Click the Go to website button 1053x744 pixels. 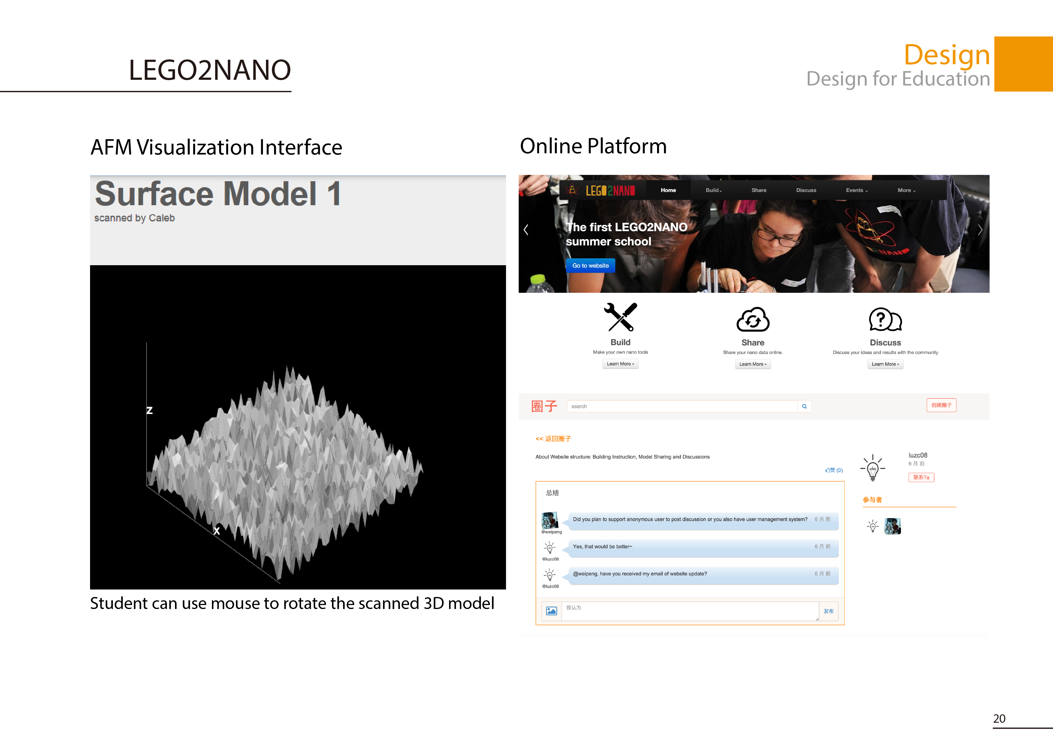(590, 265)
